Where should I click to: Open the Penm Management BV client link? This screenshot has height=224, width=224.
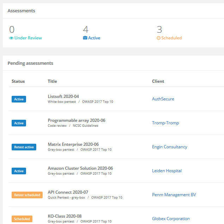tap(174, 195)
